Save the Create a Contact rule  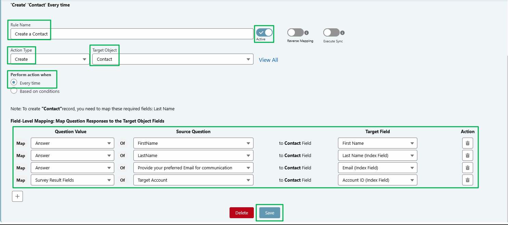point(270,212)
